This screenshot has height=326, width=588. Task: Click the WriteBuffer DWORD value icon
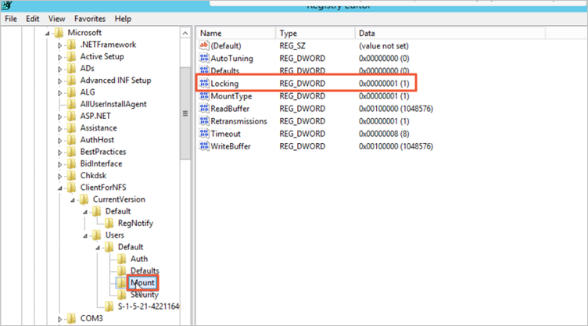coord(204,146)
